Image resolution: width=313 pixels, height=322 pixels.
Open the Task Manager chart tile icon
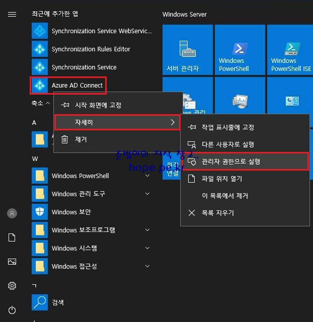click(x=292, y=101)
